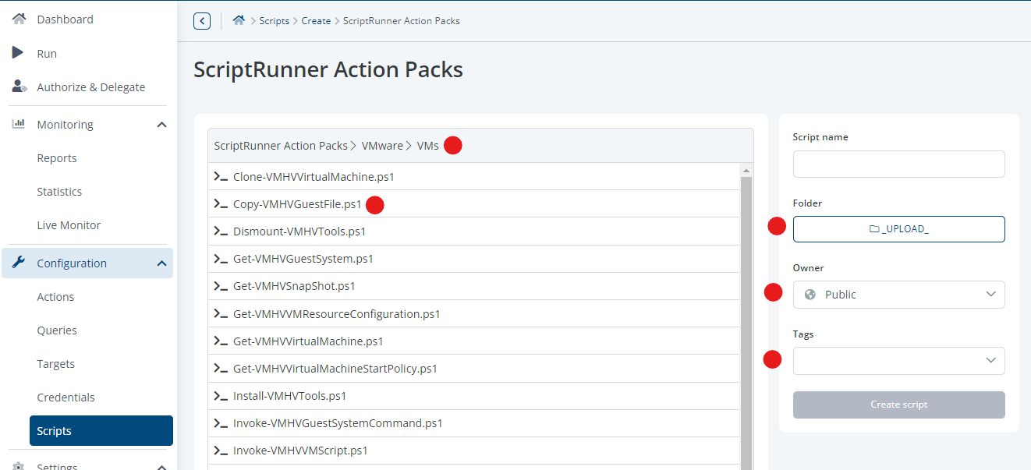
Task: Click VMware in the list path
Action: pyautogui.click(x=382, y=146)
